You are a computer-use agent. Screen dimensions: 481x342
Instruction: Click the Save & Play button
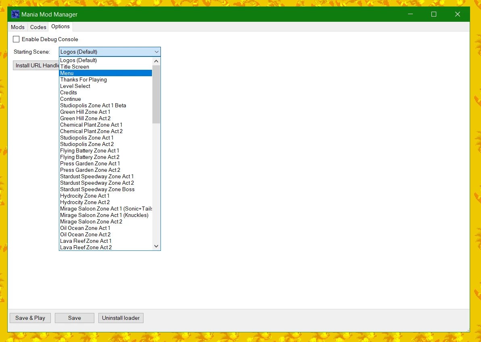pyautogui.click(x=30, y=318)
